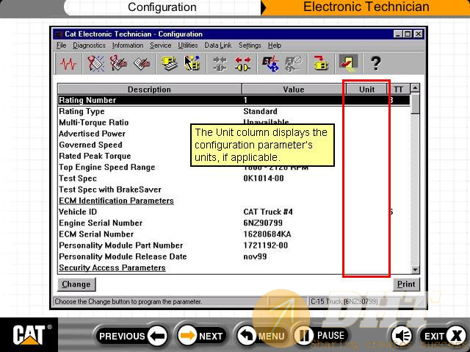This screenshot has height=352, width=470.
Task: Click the PAUSE button
Action: pyautogui.click(x=322, y=335)
